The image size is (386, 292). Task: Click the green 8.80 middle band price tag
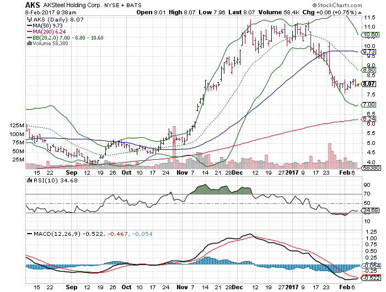pos(368,70)
